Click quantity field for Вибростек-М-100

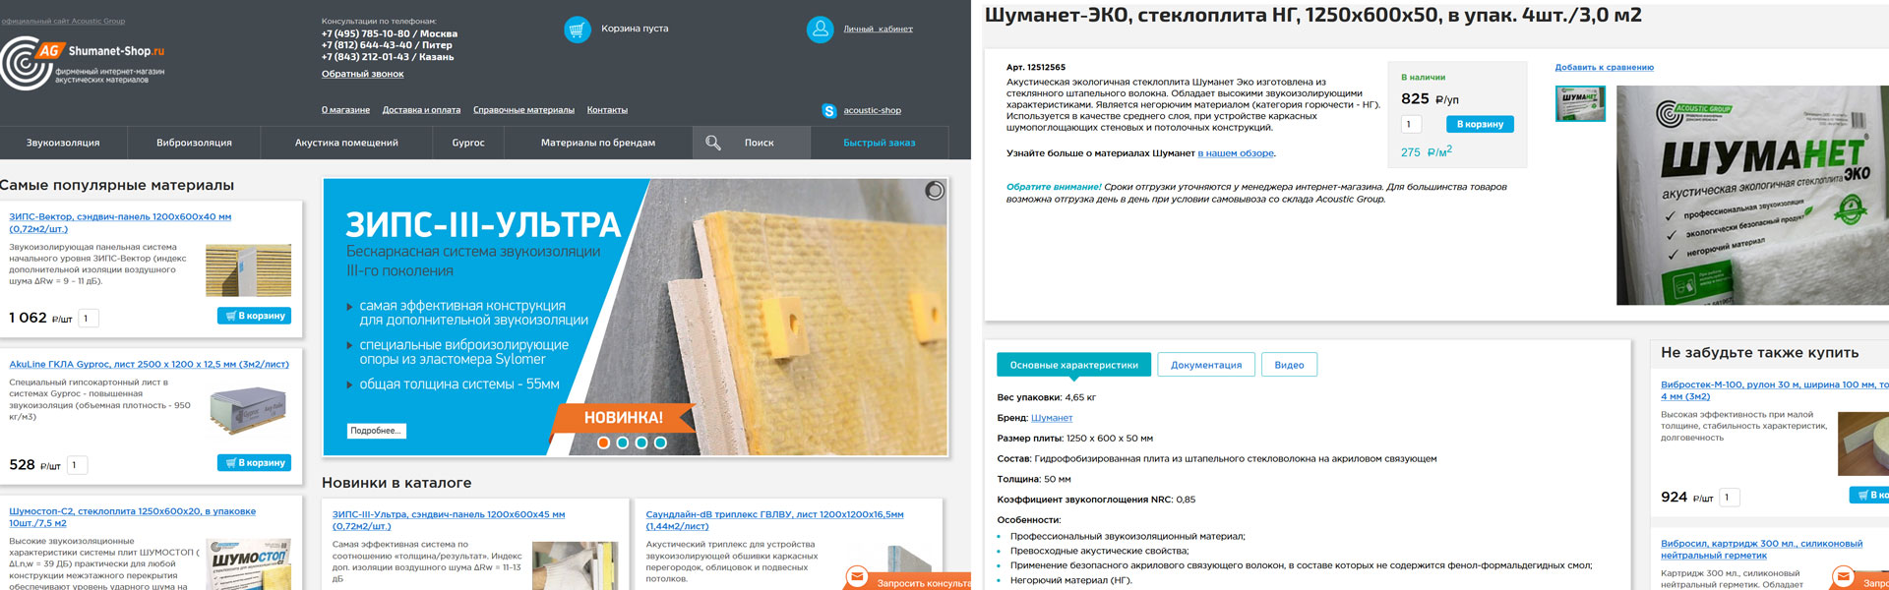(1731, 498)
